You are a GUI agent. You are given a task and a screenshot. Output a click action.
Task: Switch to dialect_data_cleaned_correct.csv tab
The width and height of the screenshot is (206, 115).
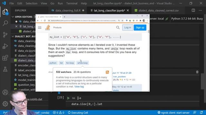pyautogui.click(x=158, y=11)
